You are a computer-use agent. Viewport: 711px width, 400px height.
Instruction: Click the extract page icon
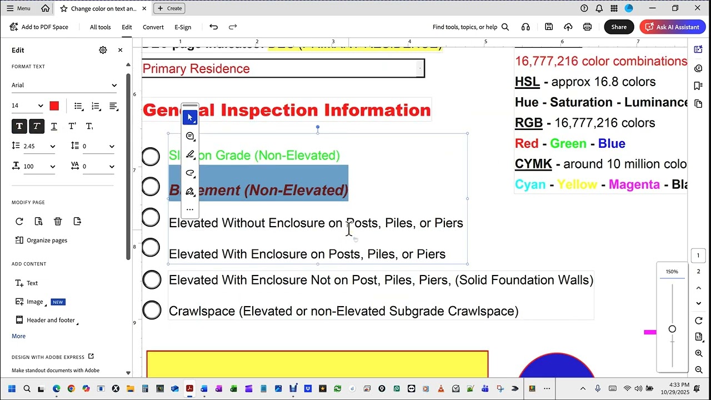38,221
